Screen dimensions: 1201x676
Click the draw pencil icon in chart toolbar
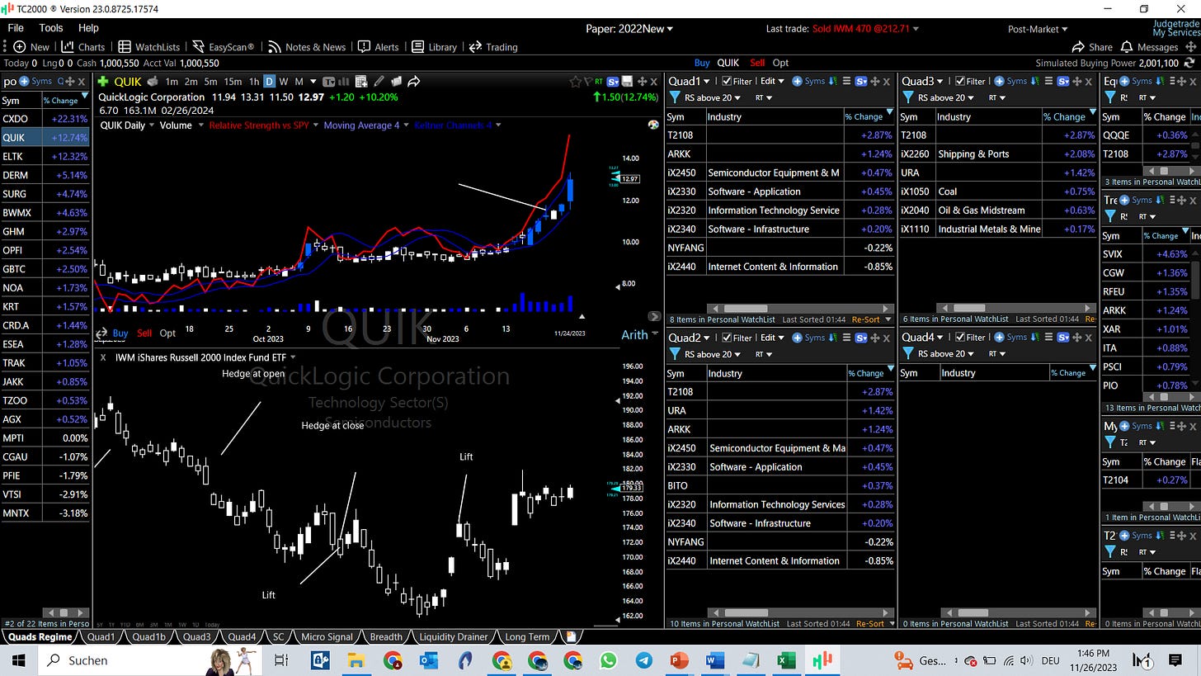click(x=379, y=82)
